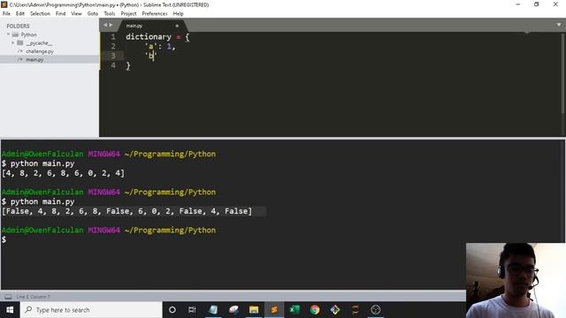Click the editor vertical scrollbar
Screen dimensions: 566x318
pyautogui.click(x=563, y=74)
